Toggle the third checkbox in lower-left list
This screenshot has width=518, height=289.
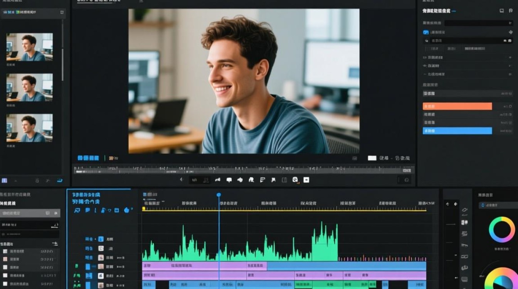[x=5, y=267]
